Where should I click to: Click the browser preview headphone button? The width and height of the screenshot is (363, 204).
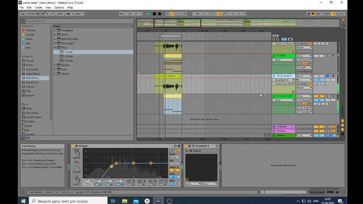tap(28, 138)
